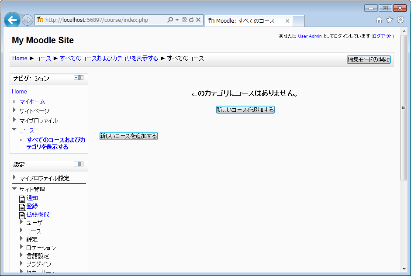Expand the マイプロファイル設定 node

pos(14,178)
